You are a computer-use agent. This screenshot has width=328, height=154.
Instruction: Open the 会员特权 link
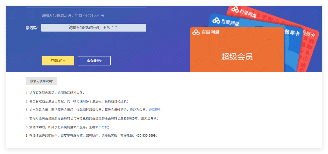(102, 127)
